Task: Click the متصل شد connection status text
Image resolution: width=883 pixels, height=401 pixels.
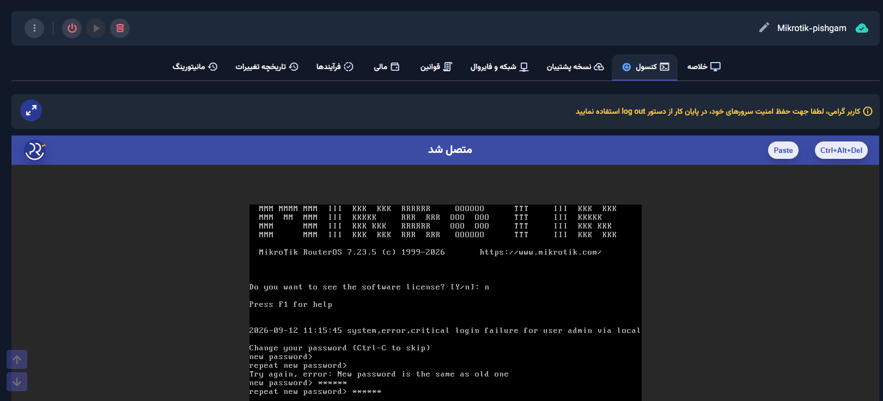Action: pos(450,150)
